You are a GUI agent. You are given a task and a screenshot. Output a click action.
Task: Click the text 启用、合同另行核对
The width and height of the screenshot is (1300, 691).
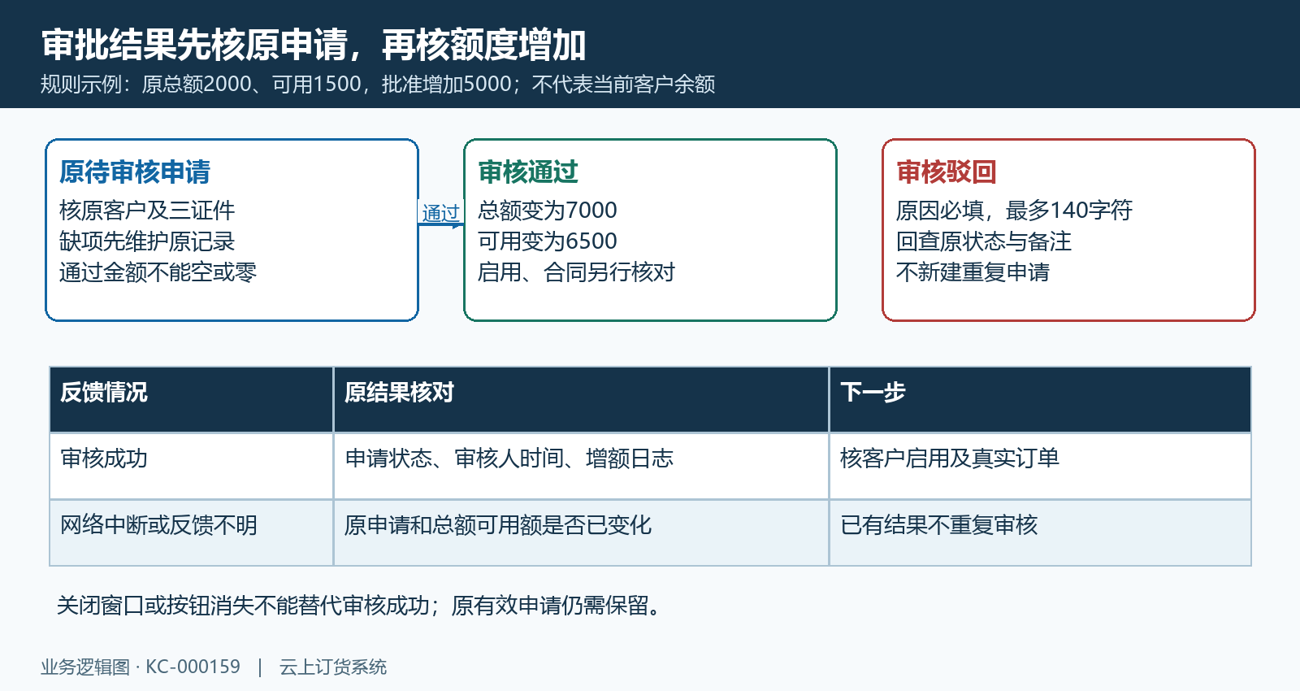point(577,272)
